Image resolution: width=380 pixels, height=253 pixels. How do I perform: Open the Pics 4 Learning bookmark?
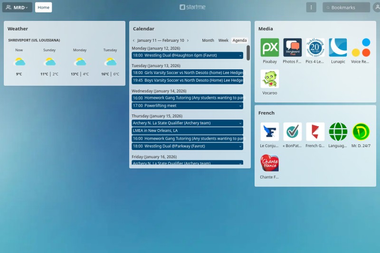pos(315,47)
